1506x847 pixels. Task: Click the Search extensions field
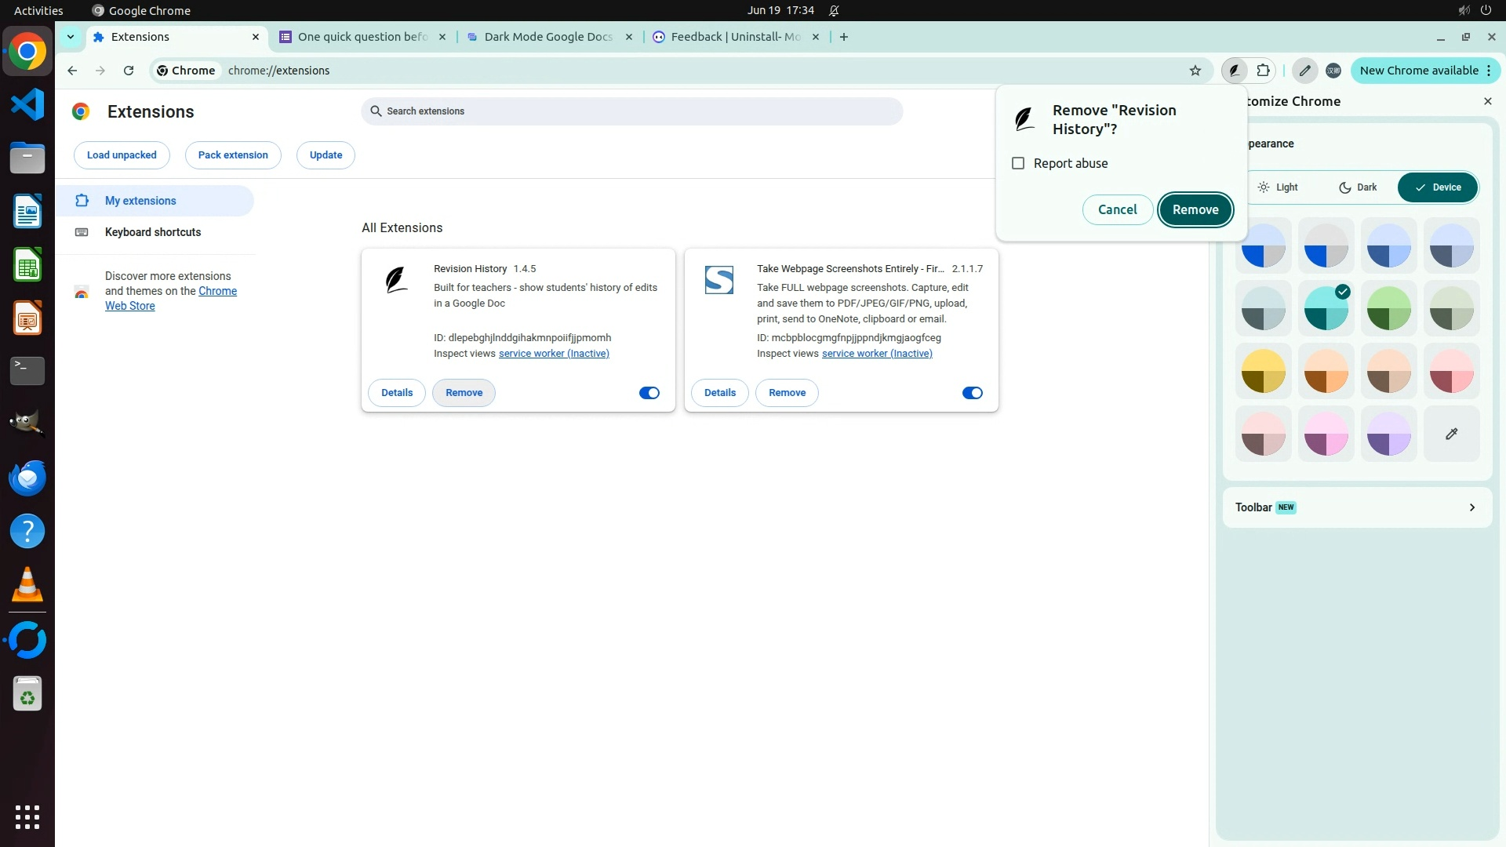click(x=631, y=111)
